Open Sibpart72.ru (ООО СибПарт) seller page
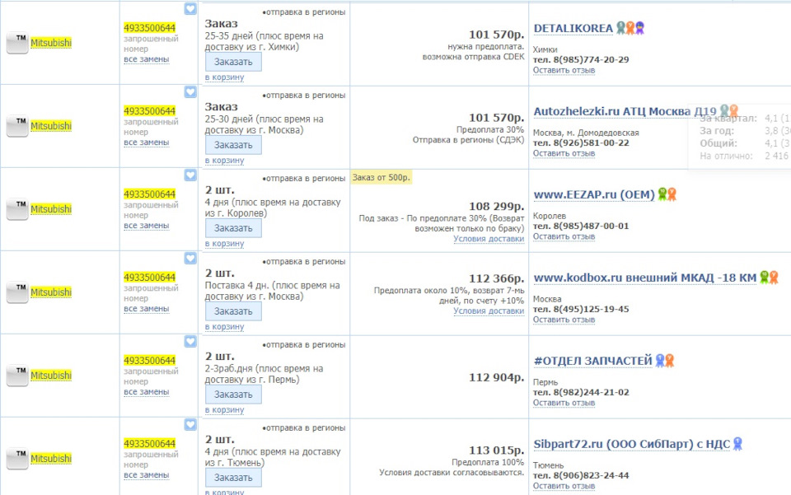Image resolution: width=791 pixels, height=495 pixels. click(631, 444)
